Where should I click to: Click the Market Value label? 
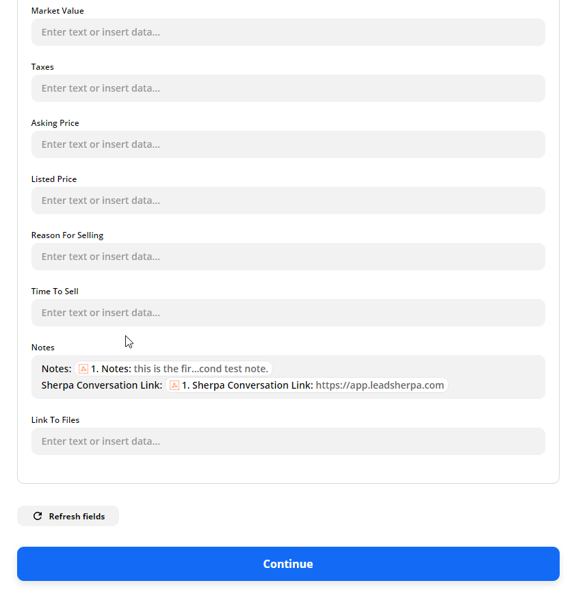(57, 11)
